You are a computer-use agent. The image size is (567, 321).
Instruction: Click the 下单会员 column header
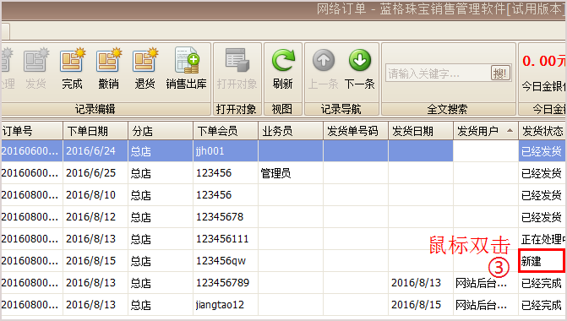pyautogui.click(x=226, y=131)
